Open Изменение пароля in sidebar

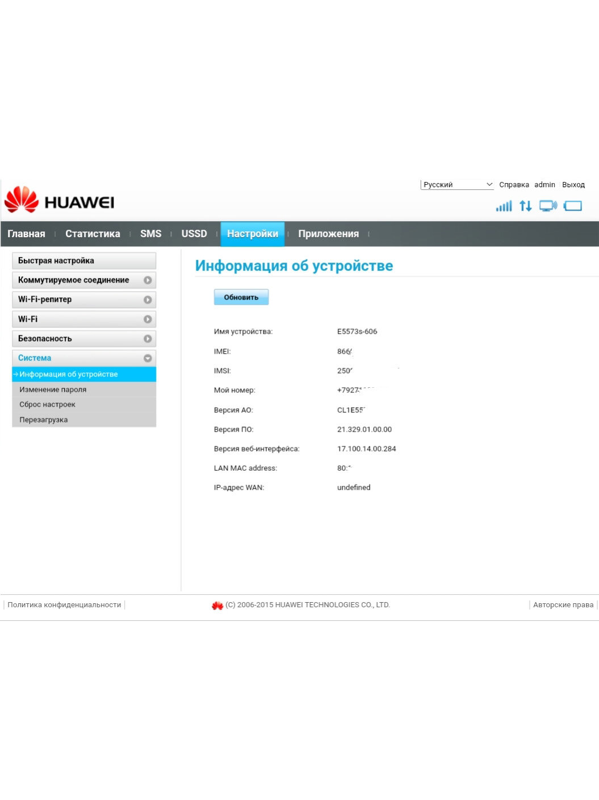click(84, 389)
